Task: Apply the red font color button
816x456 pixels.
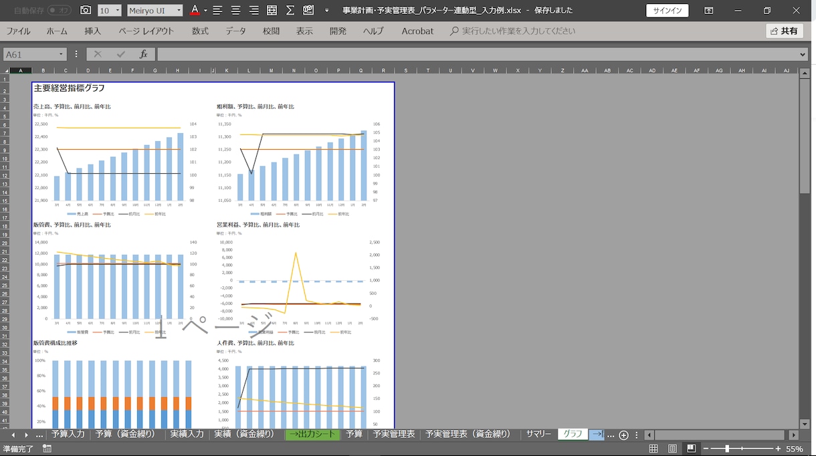Action: coord(195,10)
